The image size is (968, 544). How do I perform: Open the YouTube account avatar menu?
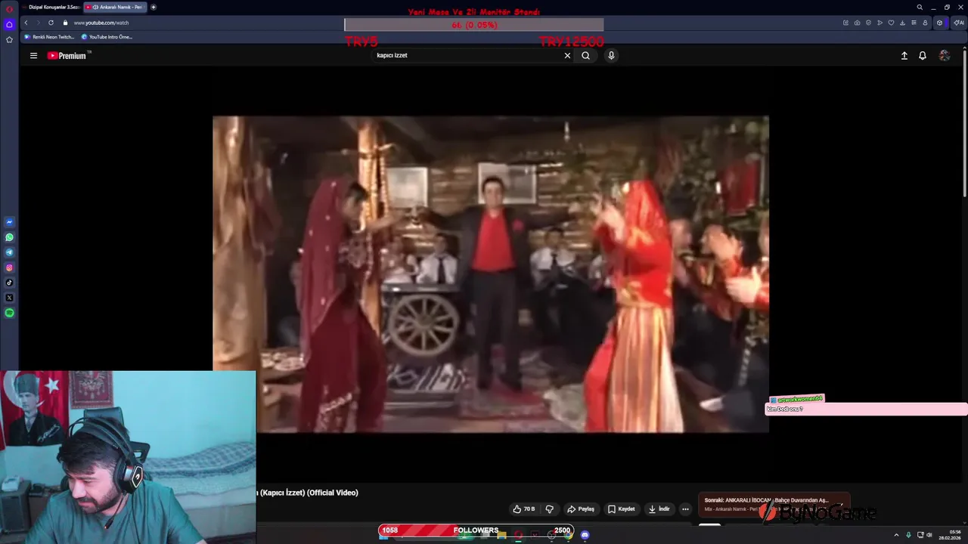[x=945, y=55]
